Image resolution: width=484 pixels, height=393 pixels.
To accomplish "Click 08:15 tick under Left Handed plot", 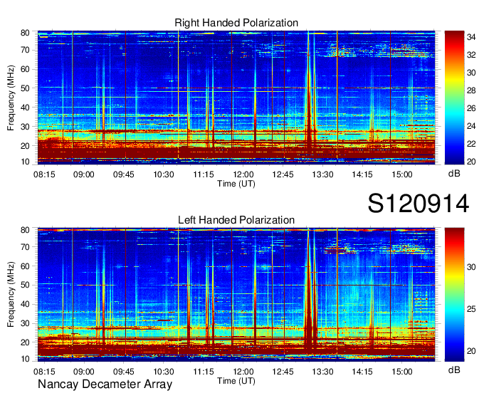I will pos(44,372).
